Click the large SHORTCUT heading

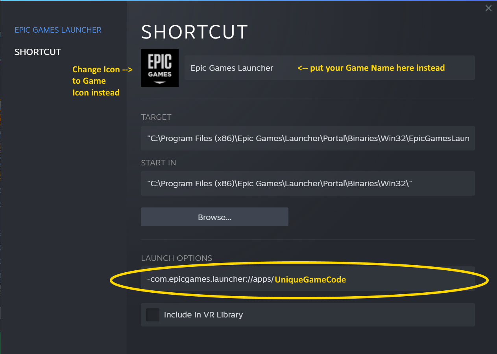194,32
